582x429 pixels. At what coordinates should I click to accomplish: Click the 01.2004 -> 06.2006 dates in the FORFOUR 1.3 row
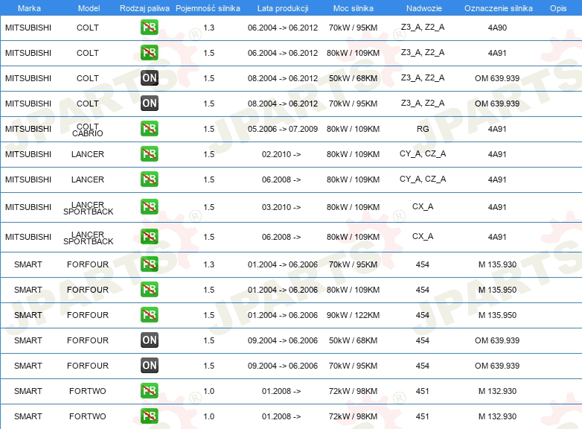(x=283, y=264)
